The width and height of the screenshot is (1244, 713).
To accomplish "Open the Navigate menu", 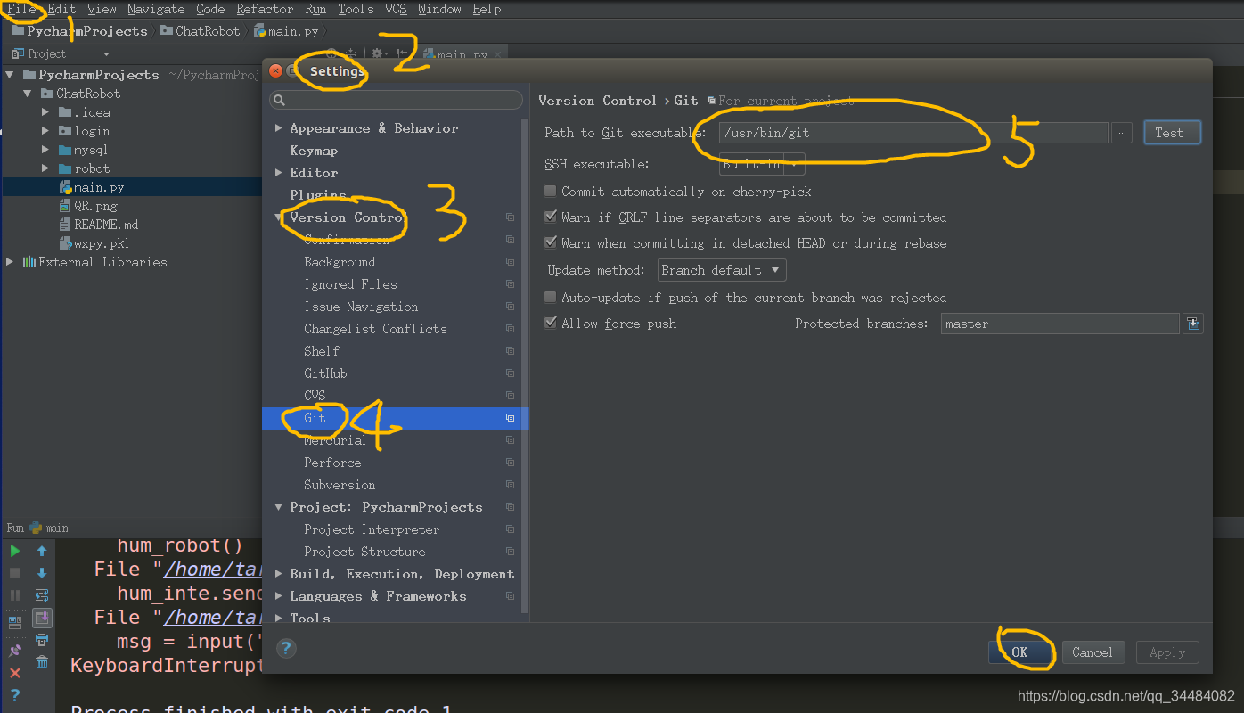I will pos(156,9).
